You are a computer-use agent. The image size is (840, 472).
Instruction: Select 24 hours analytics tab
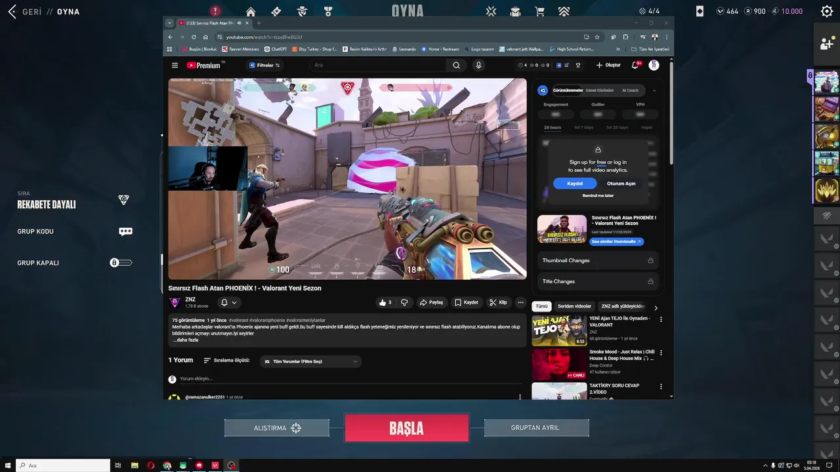coord(553,127)
